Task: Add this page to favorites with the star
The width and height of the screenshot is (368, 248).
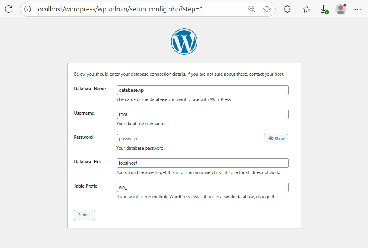Action: point(267,9)
